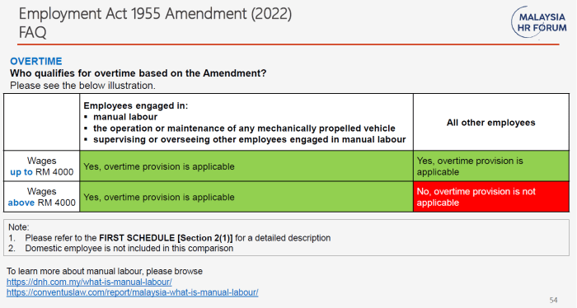The width and height of the screenshot is (577, 308).
Task: Select the 'Wages up to RM 4000' row label
Action: tap(41, 166)
